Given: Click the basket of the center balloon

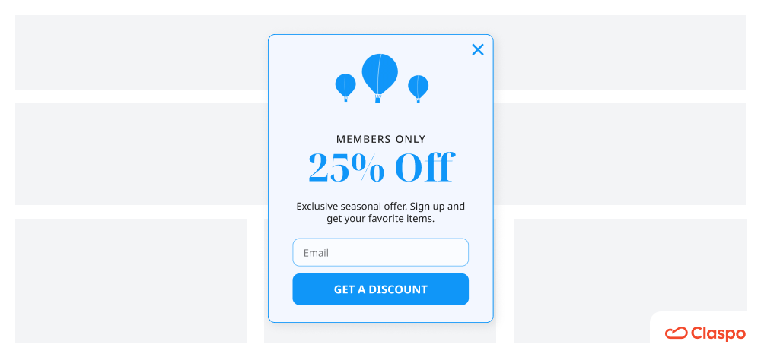Looking at the screenshot, I should click(x=377, y=99).
